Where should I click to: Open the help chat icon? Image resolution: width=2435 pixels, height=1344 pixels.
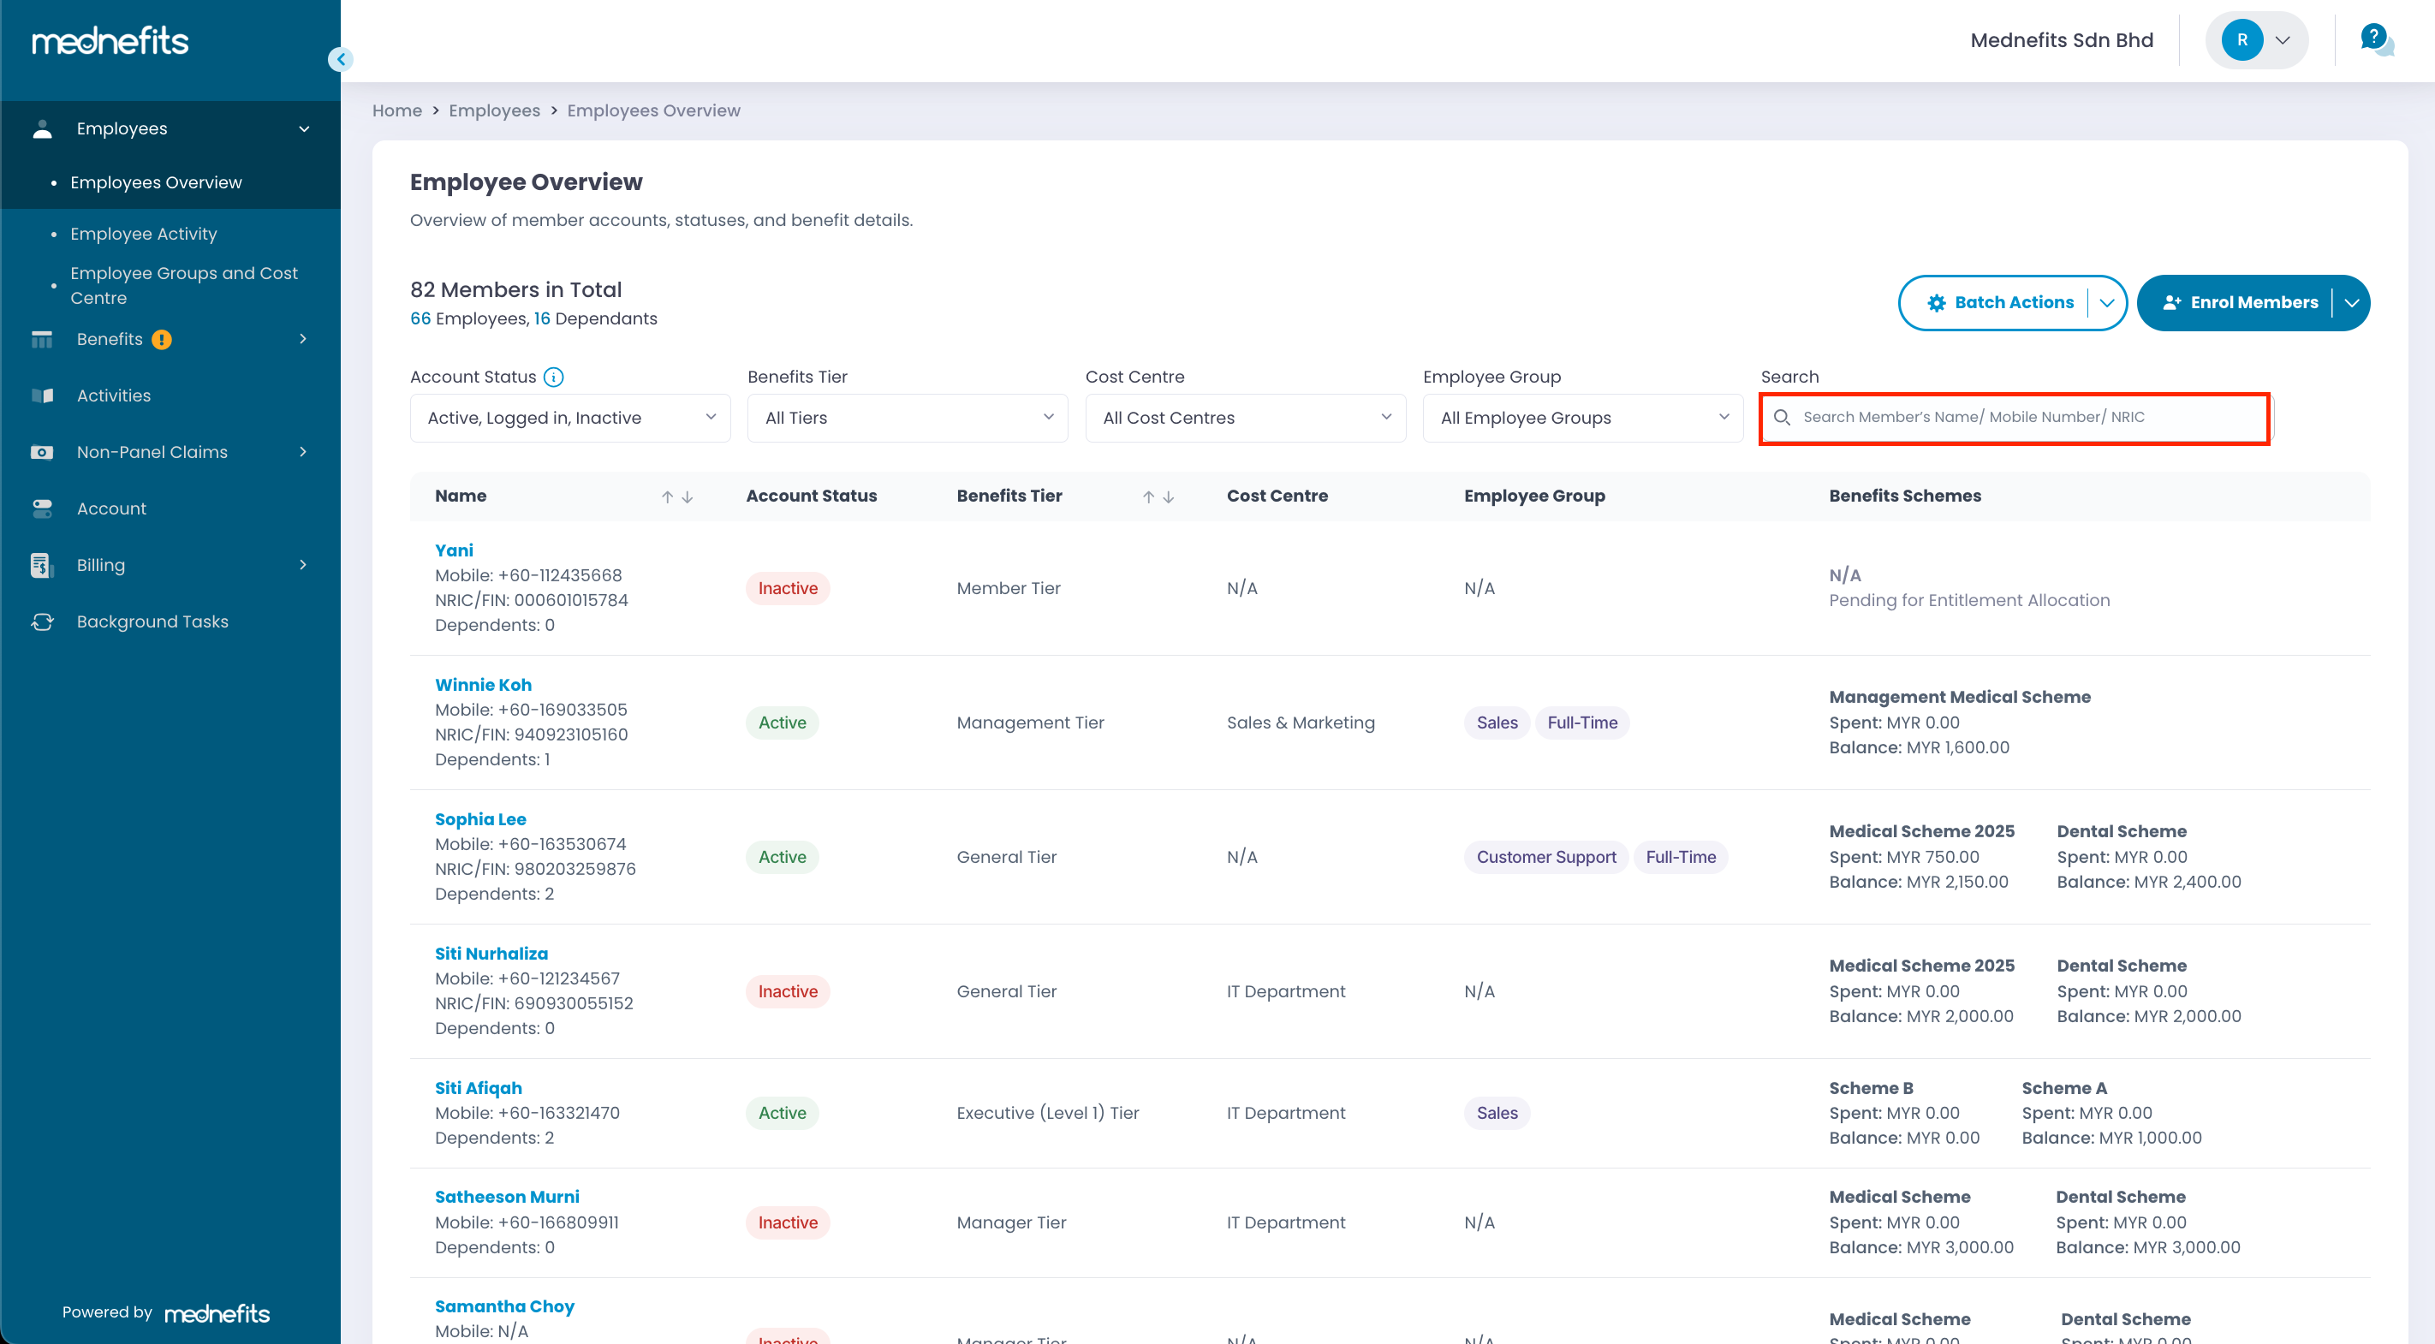click(x=2375, y=39)
